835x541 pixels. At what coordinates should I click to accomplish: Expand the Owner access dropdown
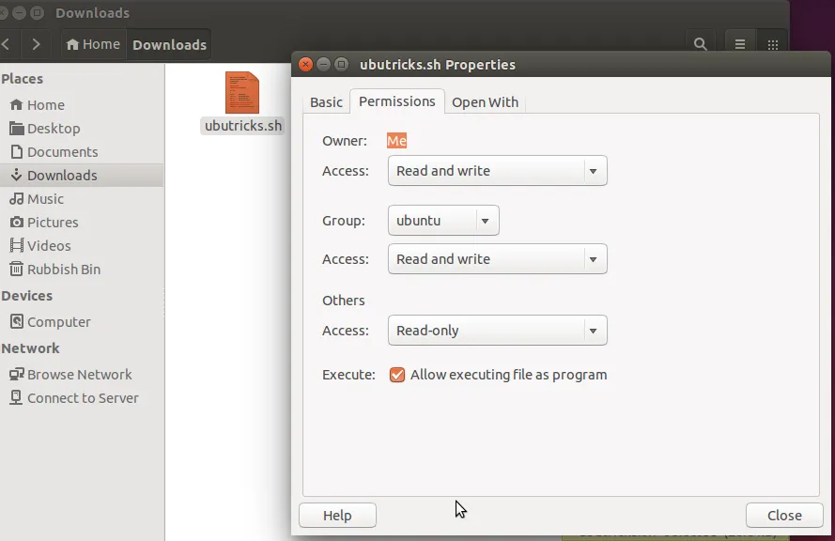tap(497, 171)
